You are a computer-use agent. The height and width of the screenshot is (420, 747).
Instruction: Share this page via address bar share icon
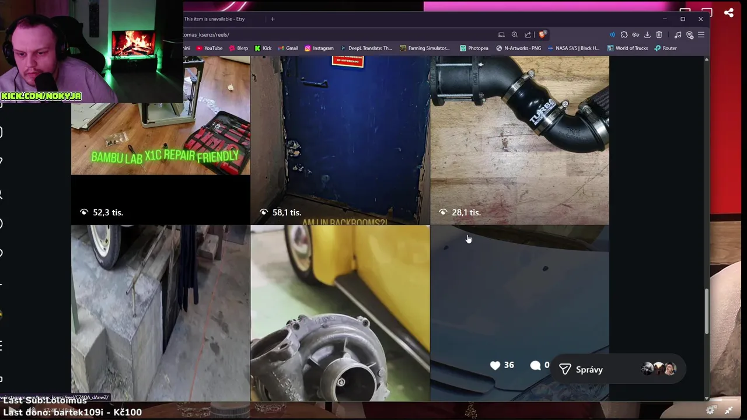coord(528,34)
